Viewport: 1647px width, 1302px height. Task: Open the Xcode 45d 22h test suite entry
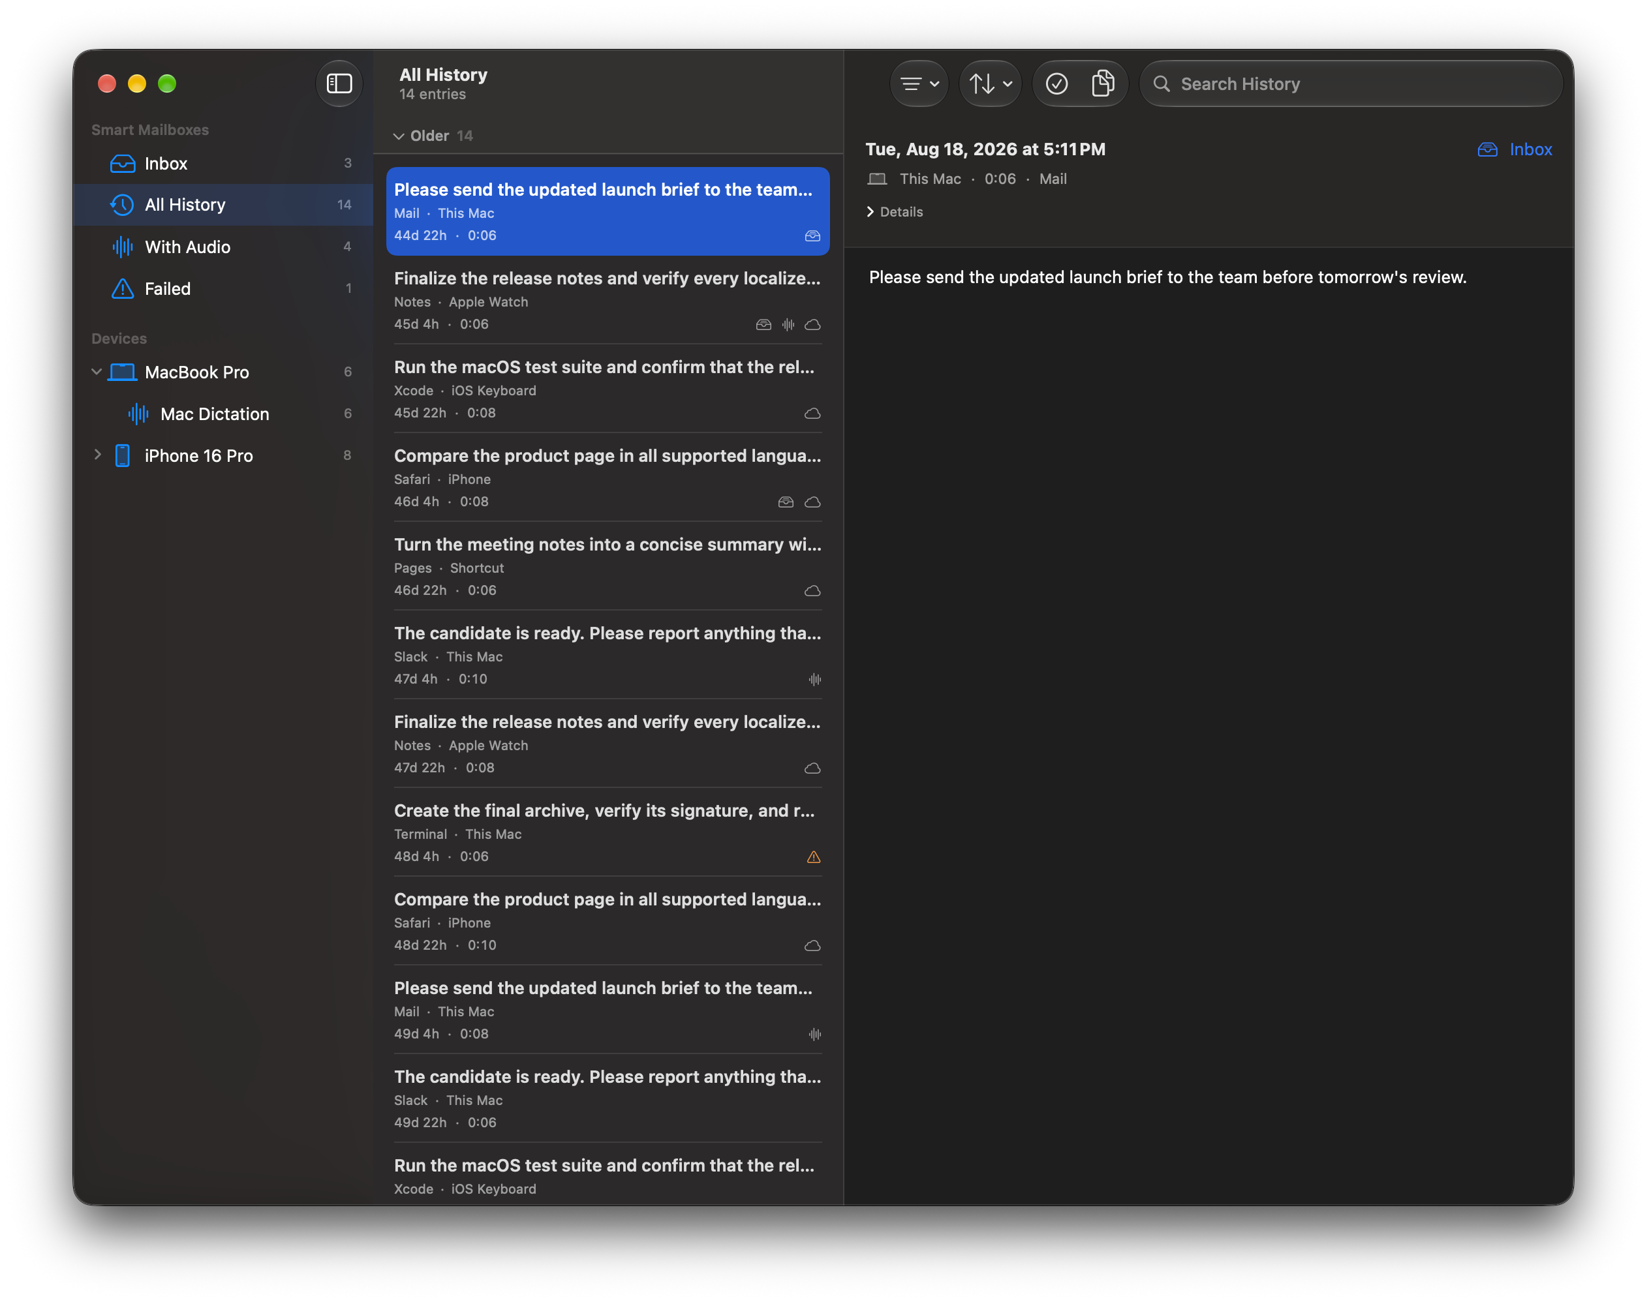pyautogui.click(x=607, y=389)
